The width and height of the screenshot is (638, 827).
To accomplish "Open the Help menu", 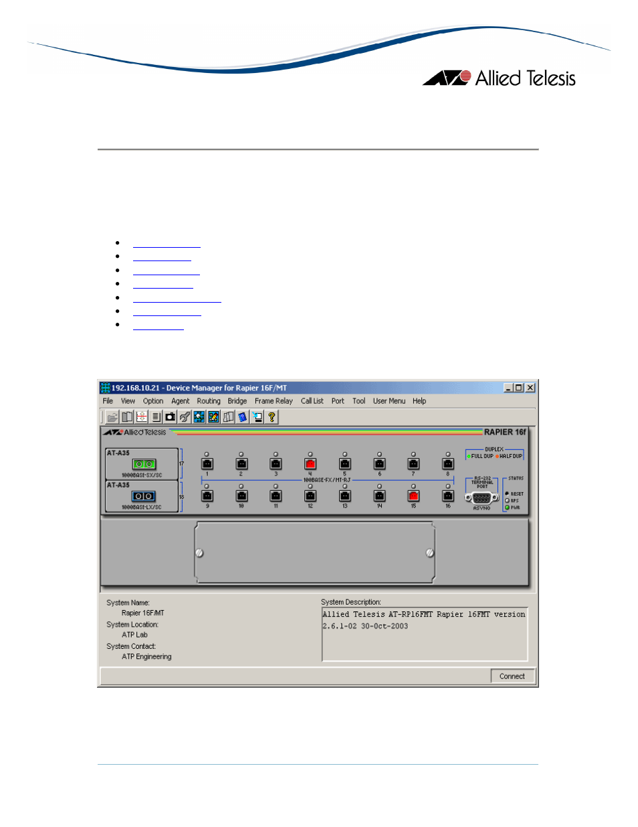I will (419, 401).
